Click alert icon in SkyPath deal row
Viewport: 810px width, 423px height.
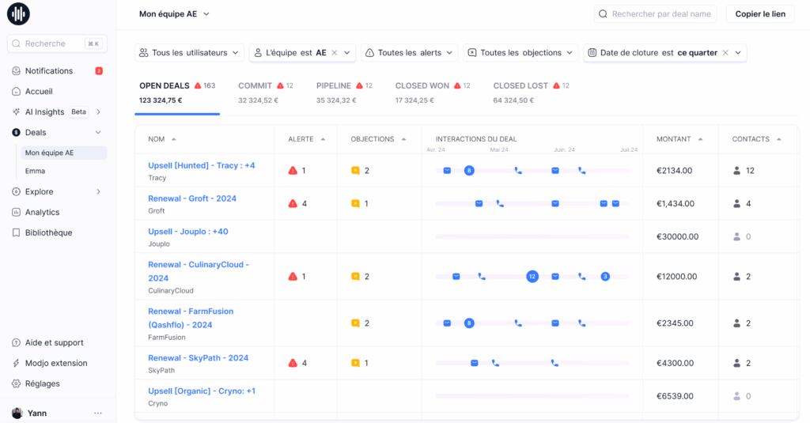pyautogui.click(x=293, y=363)
